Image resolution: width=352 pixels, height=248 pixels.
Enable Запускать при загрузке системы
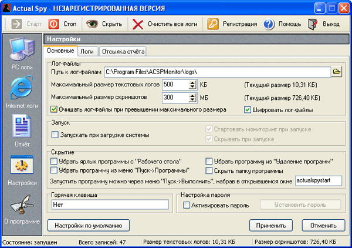point(55,135)
